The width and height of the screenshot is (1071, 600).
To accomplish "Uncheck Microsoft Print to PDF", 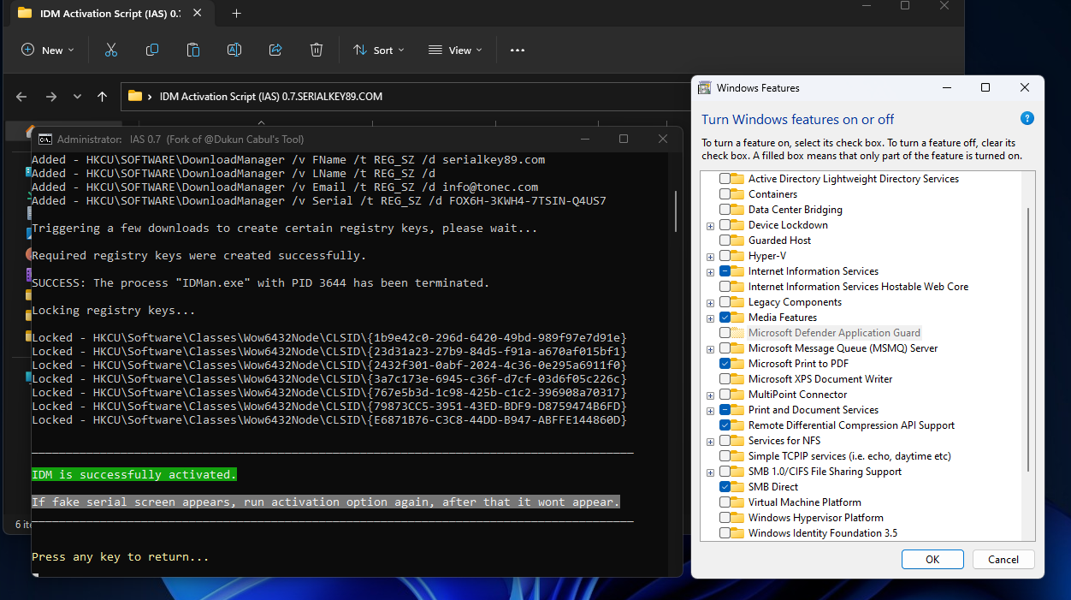I will pos(725,364).
